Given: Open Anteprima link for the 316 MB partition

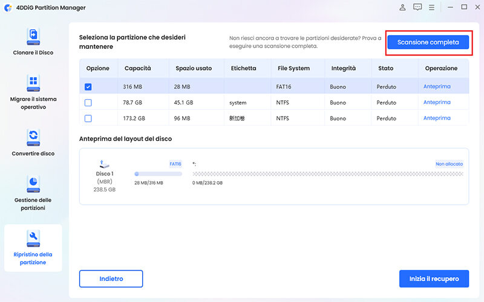Looking at the screenshot, I should coord(437,87).
